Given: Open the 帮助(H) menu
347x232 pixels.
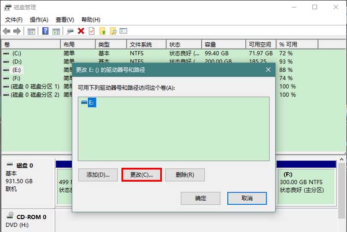Looking at the screenshot, I should click(91, 20).
